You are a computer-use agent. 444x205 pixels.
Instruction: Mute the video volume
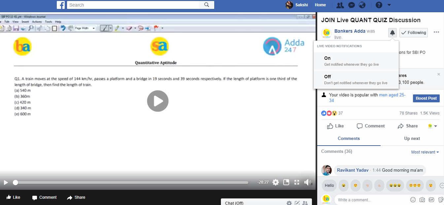coord(308,182)
